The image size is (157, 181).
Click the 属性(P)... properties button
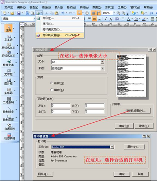(134, 147)
